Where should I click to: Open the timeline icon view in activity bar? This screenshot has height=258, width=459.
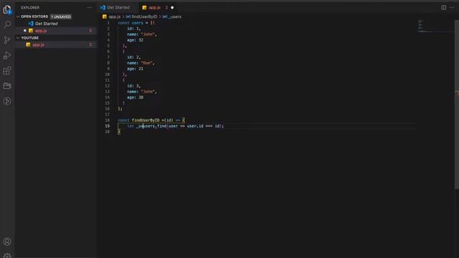pos(7,101)
